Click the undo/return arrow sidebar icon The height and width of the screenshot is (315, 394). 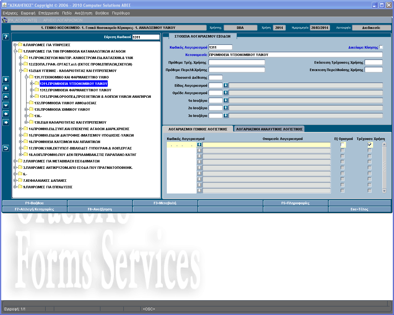pyautogui.click(x=6, y=148)
